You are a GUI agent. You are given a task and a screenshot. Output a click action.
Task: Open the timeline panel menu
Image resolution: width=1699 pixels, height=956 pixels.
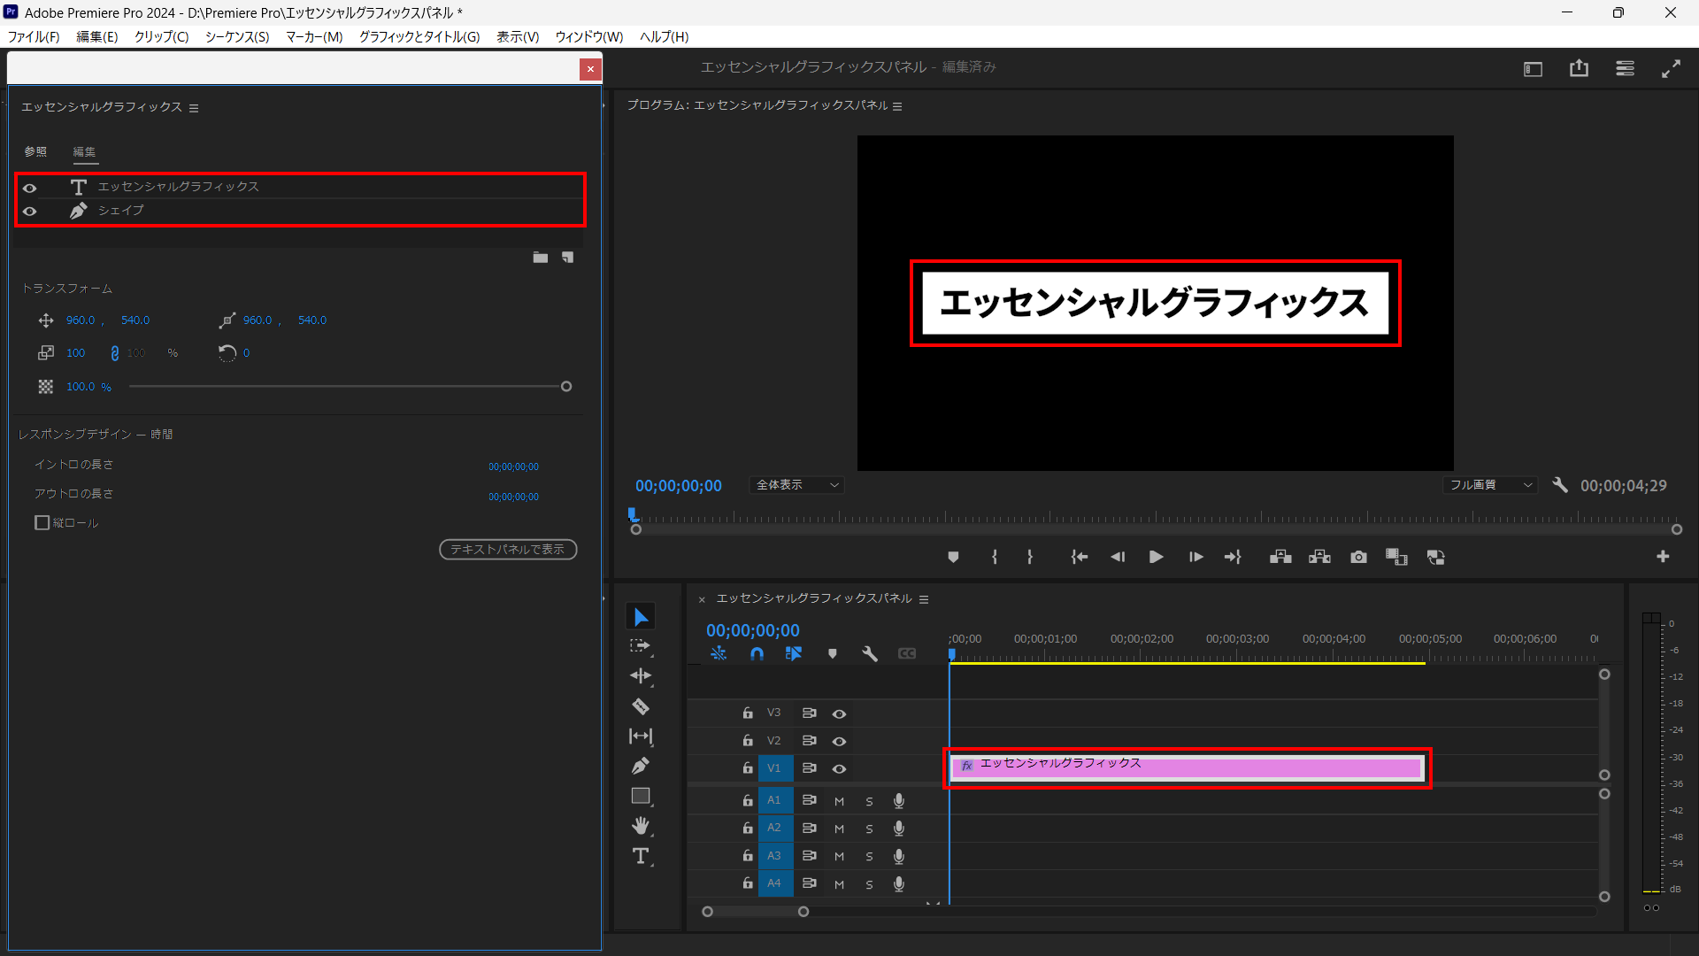pos(924,599)
